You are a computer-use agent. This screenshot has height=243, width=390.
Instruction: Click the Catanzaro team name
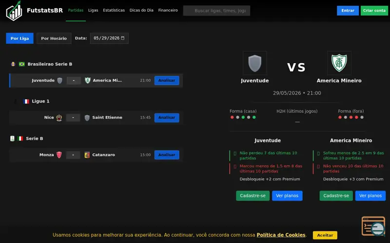pos(103,155)
